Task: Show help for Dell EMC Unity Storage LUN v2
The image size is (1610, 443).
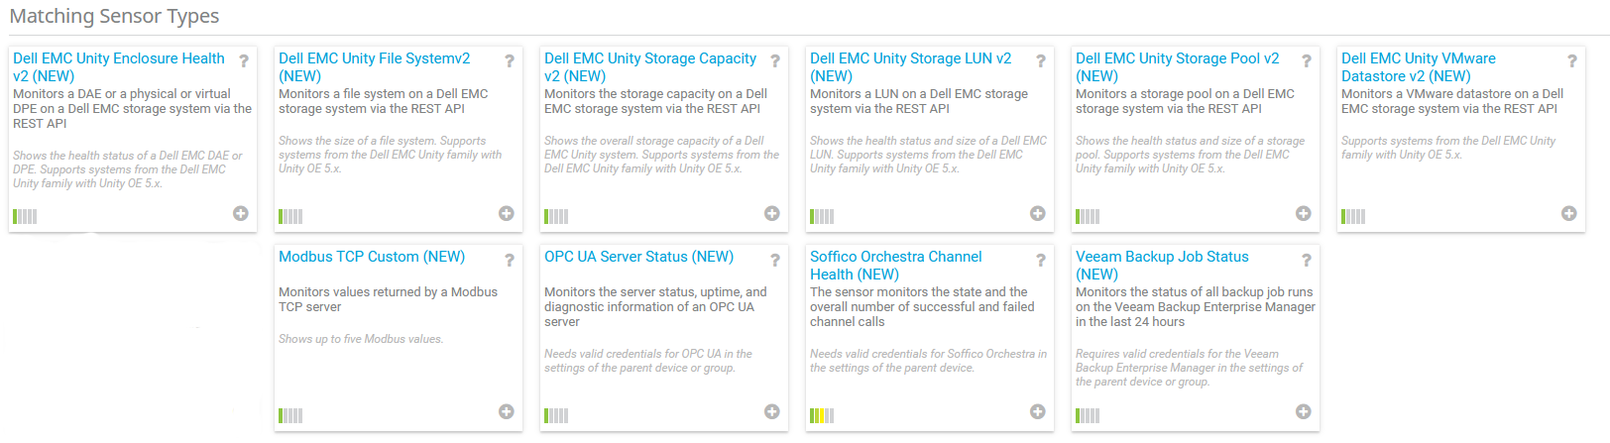Action: 1041,61
